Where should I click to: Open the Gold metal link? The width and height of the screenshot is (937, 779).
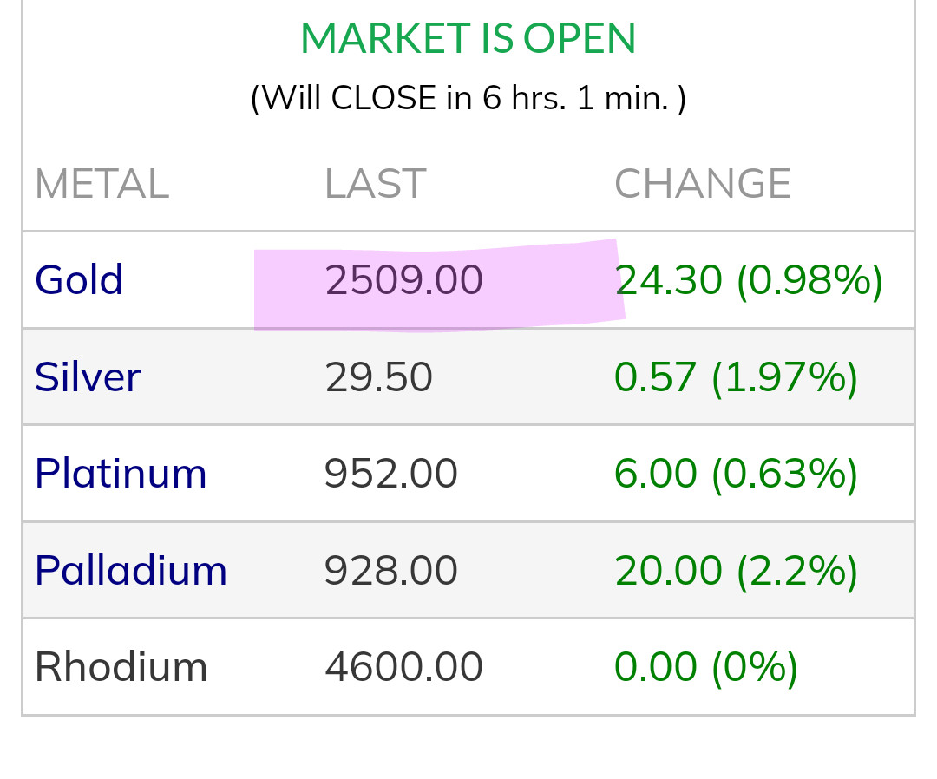(79, 280)
